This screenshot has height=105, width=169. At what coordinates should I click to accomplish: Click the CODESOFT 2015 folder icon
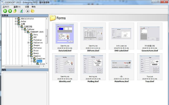click(x=28, y=32)
